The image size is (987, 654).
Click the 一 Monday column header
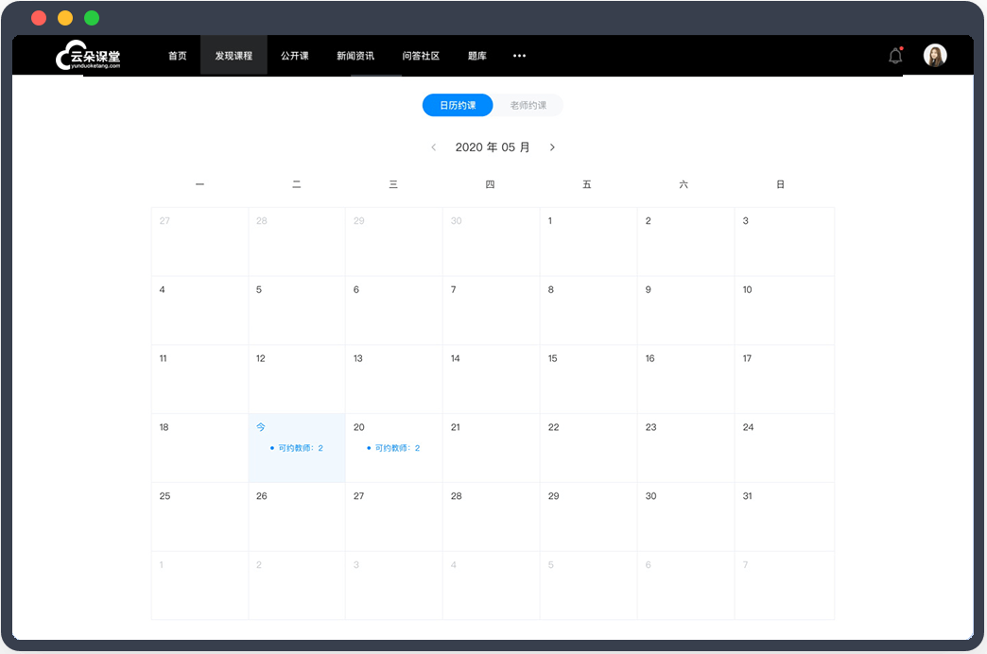pyautogui.click(x=199, y=184)
